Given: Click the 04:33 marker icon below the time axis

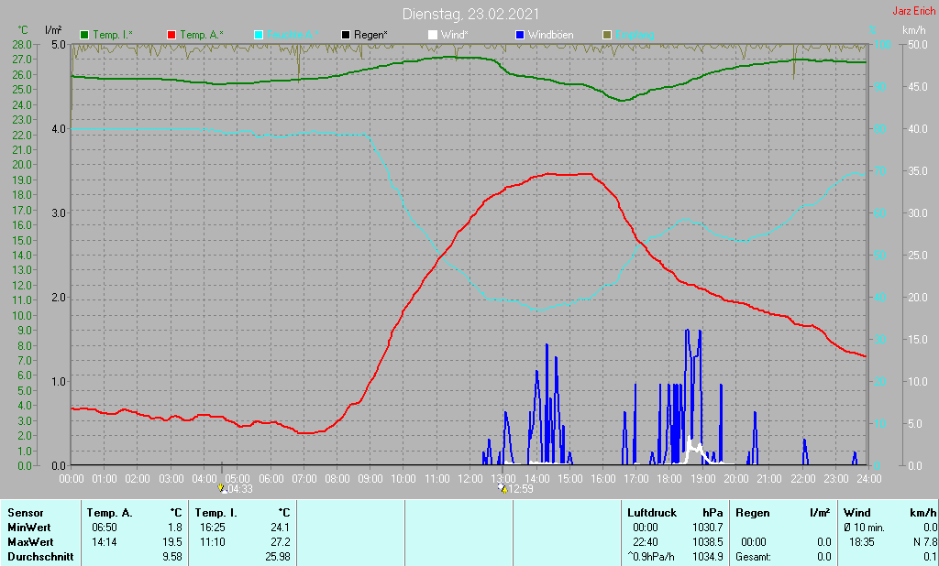Looking at the screenshot, I should 223,488.
